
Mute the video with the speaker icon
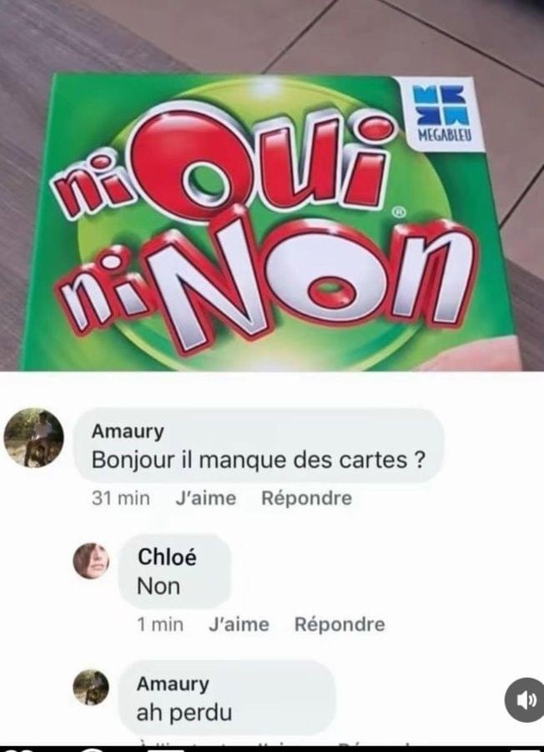click(526, 699)
